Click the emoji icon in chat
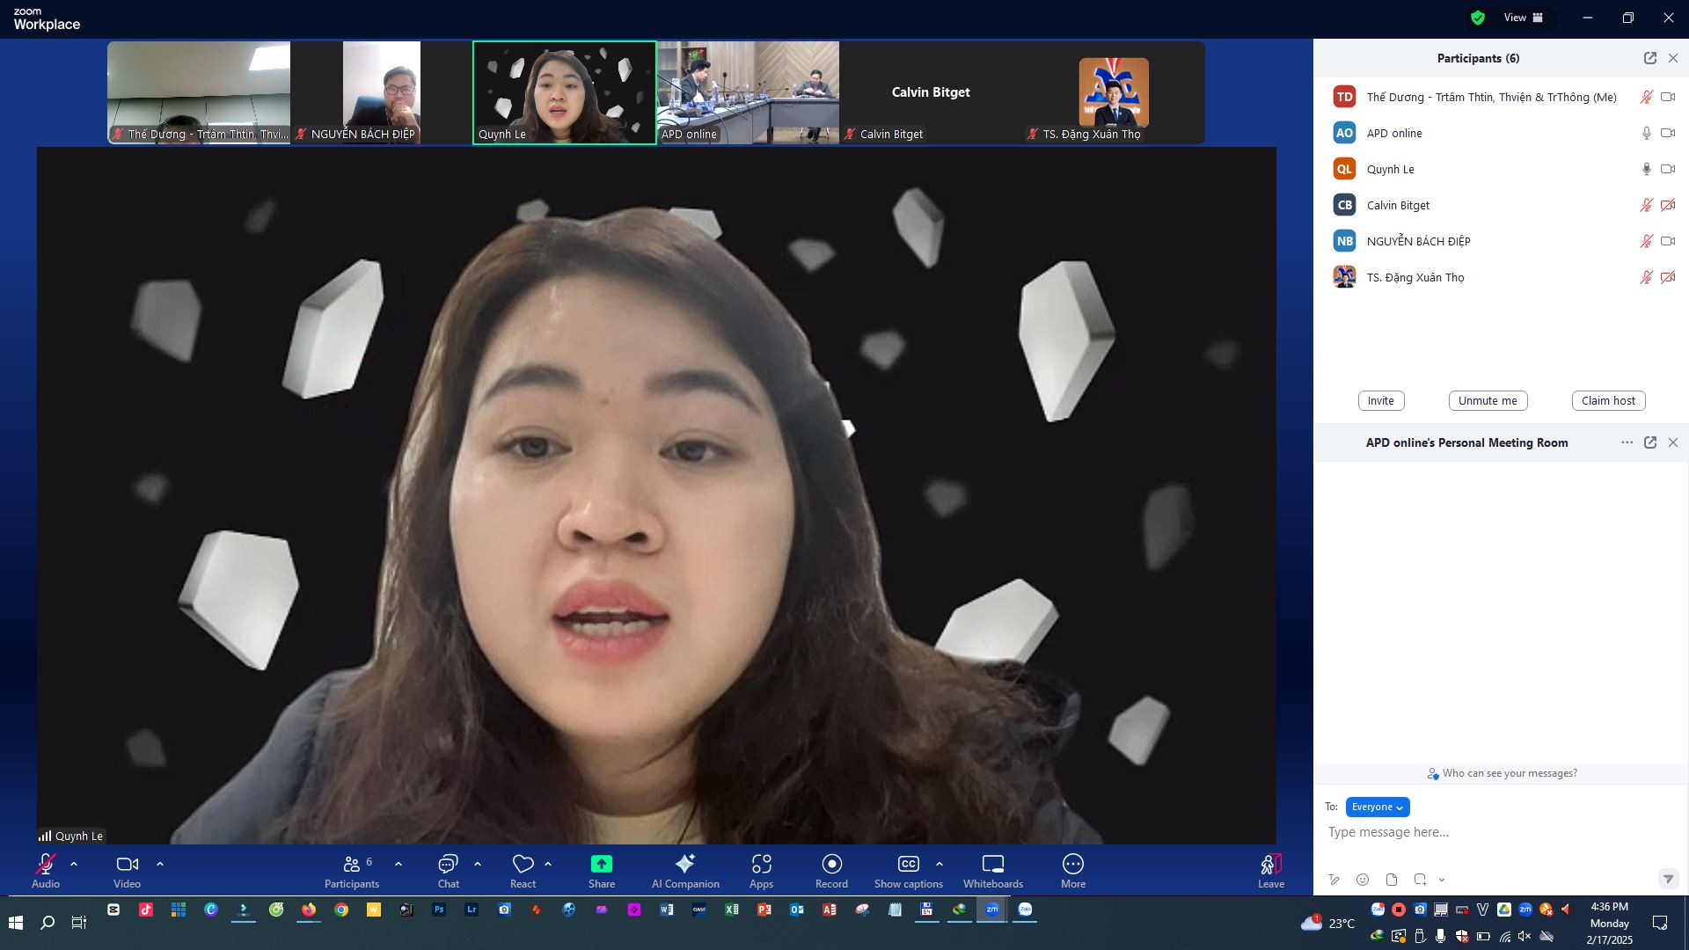The height and width of the screenshot is (950, 1689). [x=1362, y=880]
